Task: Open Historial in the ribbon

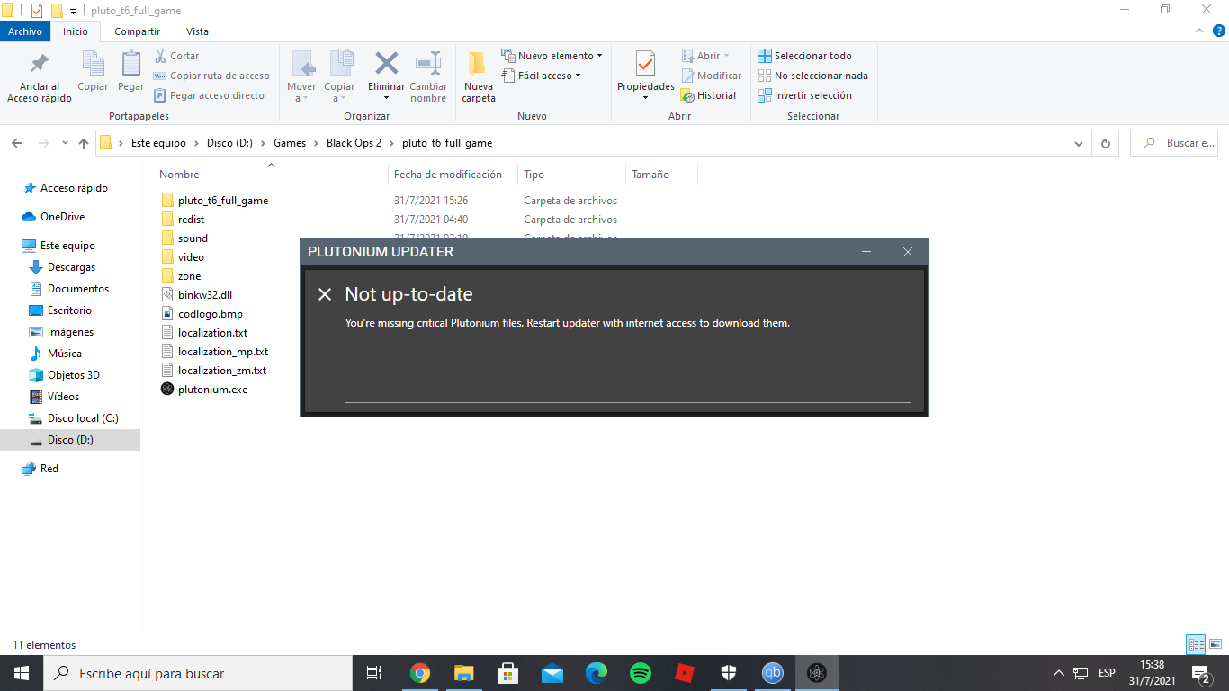Action: coord(709,95)
